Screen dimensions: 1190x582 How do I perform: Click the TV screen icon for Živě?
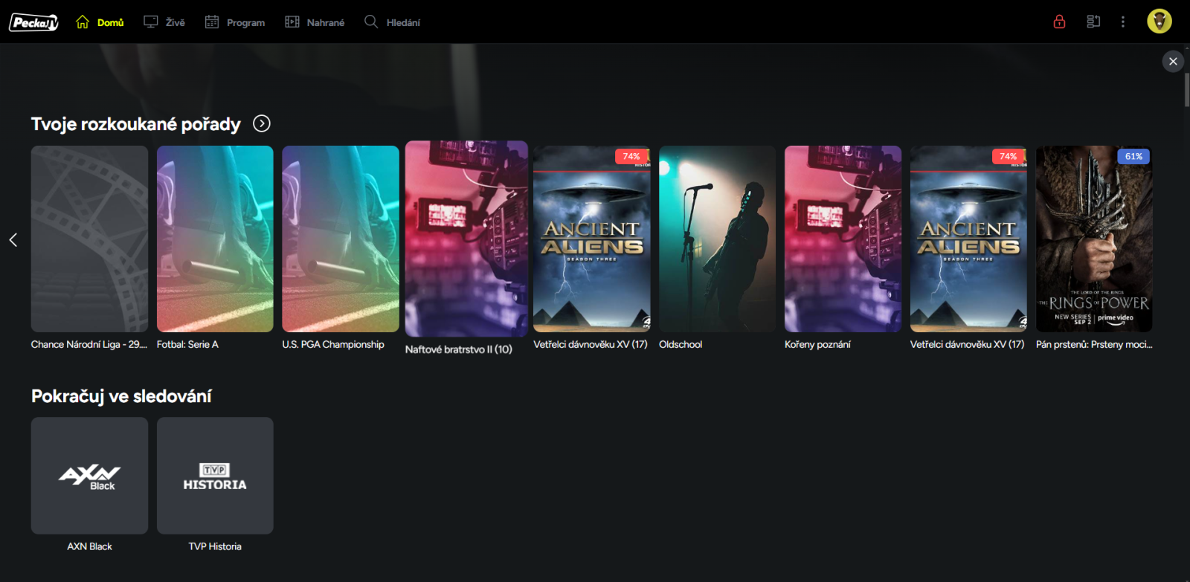tap(151, 22)
